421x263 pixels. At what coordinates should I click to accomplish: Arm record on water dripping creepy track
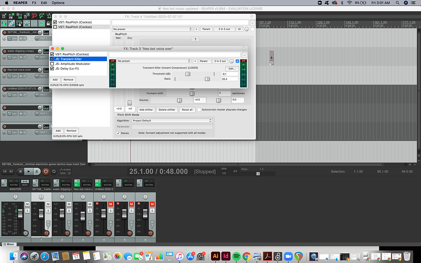(x=4, y=51)
